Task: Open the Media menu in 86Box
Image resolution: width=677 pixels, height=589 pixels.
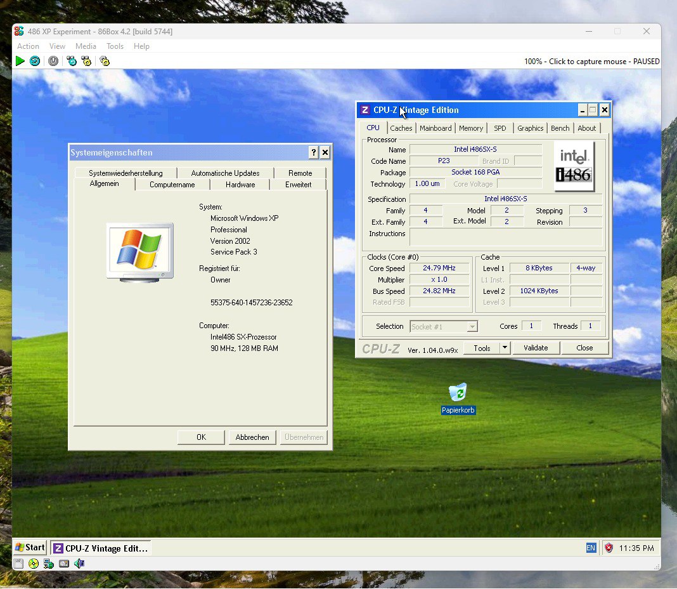Action: click(x=86, y=46)
